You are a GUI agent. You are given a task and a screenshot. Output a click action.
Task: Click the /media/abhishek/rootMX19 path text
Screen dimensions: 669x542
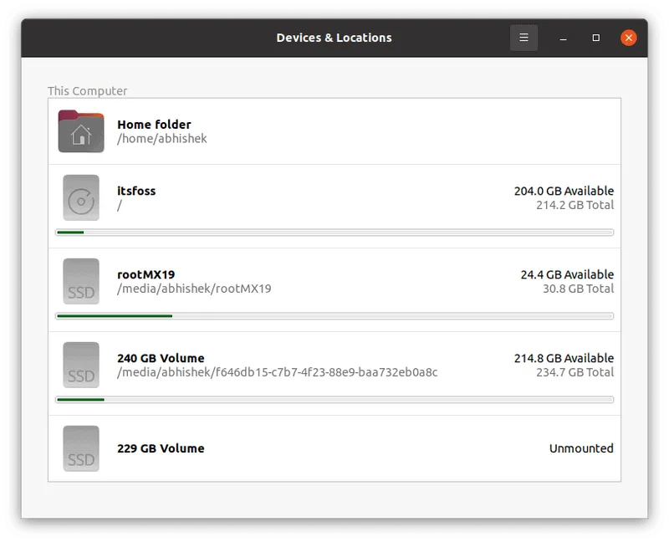(x=194, y=289)
